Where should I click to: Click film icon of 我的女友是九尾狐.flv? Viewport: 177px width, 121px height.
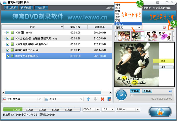(12, 56)
